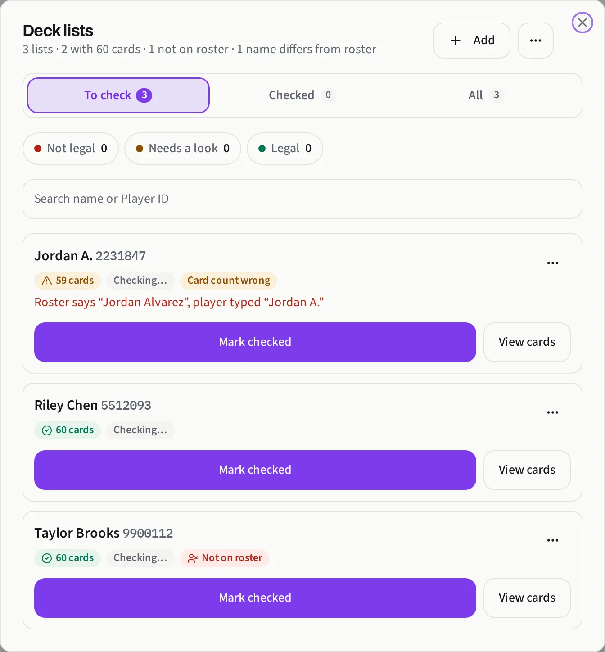Select Taylor Brooks player ID 9900112
Image resolution: width=605 pixels, height=652 pixels.
pos(148,533)
